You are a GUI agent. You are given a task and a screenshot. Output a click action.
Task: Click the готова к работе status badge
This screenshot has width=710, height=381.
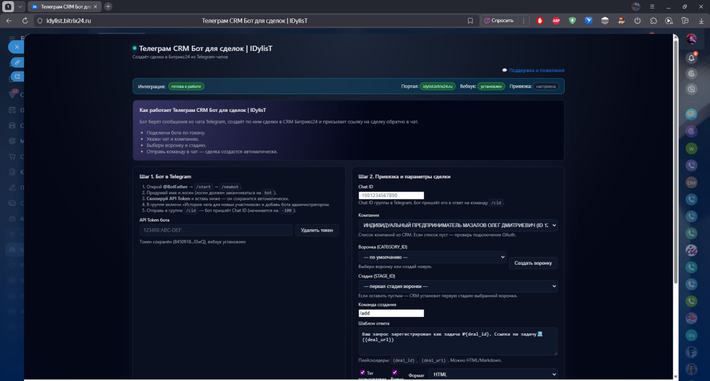pyautogui.click(x=186, y=86)
